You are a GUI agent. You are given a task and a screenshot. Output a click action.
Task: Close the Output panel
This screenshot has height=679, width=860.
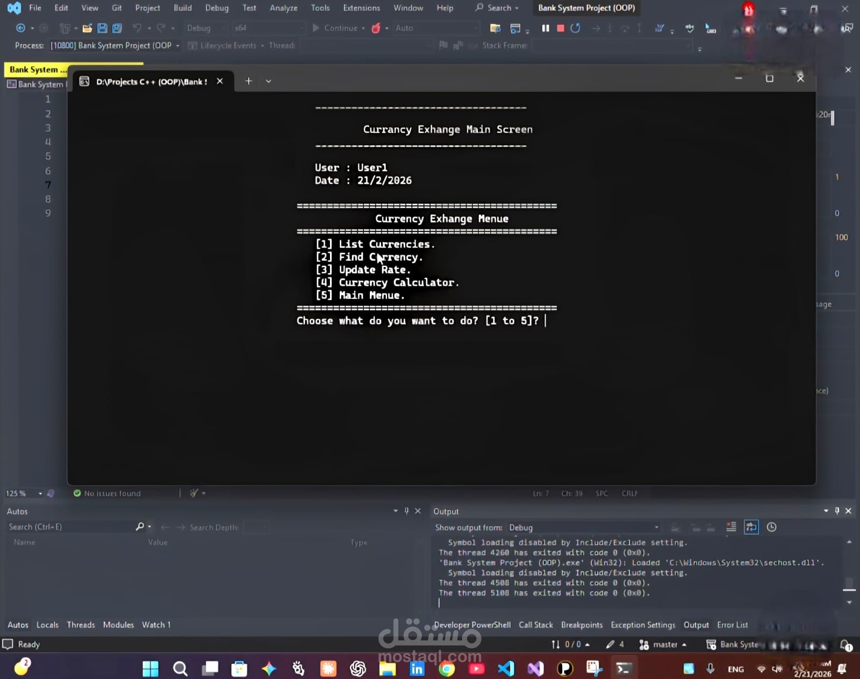click(x=848, y=511)
